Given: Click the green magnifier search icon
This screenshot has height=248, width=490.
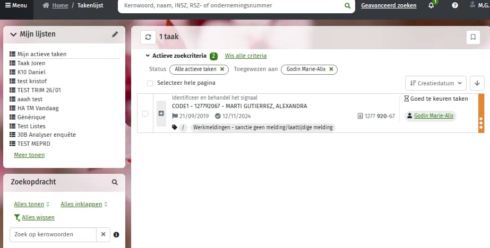Looking at the screenshot, I should click(348, 6).
